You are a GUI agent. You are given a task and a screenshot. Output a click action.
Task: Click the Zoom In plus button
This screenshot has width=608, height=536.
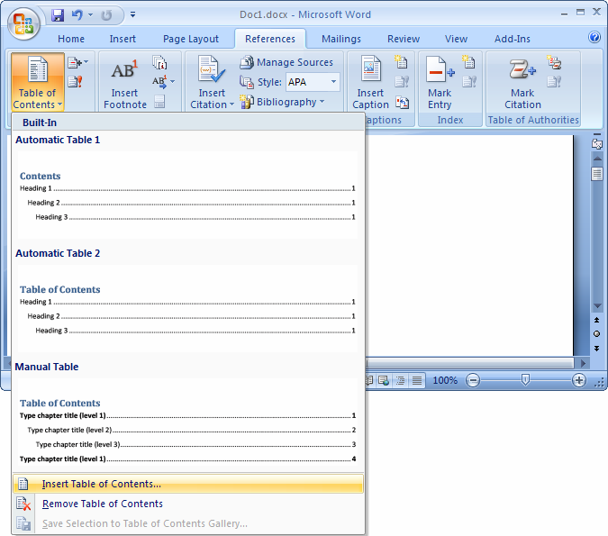click(x=579, y=380)
